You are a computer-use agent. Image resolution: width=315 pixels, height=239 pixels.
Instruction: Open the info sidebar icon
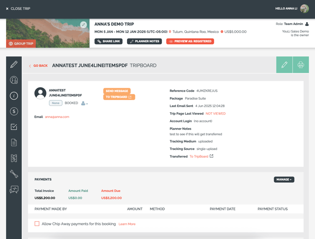point(14,96)
